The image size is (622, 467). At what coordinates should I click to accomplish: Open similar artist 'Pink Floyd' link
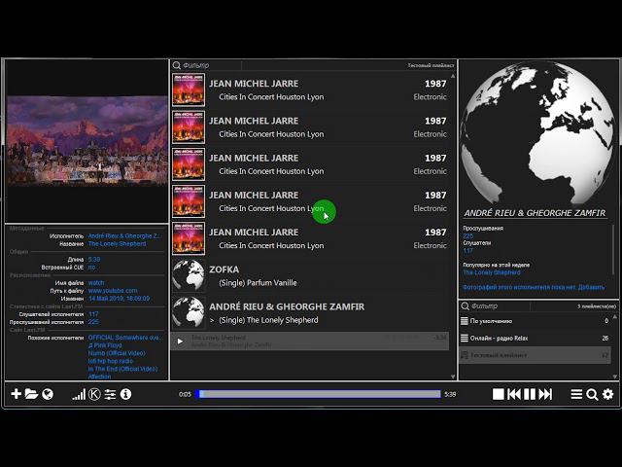pyautogui.click(x=105, y=345)
